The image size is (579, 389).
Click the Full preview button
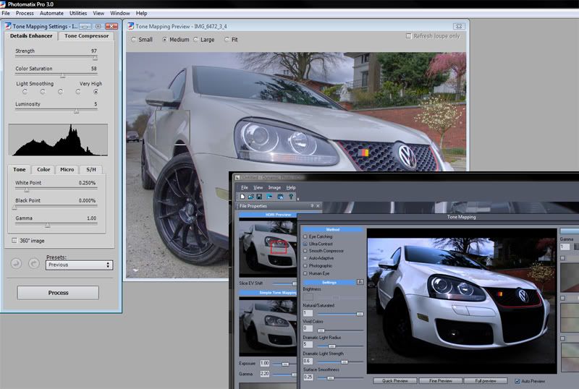(486, 380)
